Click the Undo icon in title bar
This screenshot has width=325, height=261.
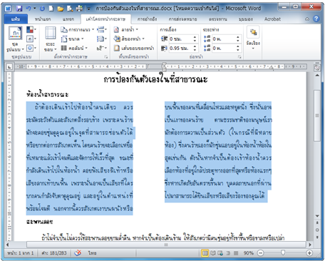[x=29, y=9]
